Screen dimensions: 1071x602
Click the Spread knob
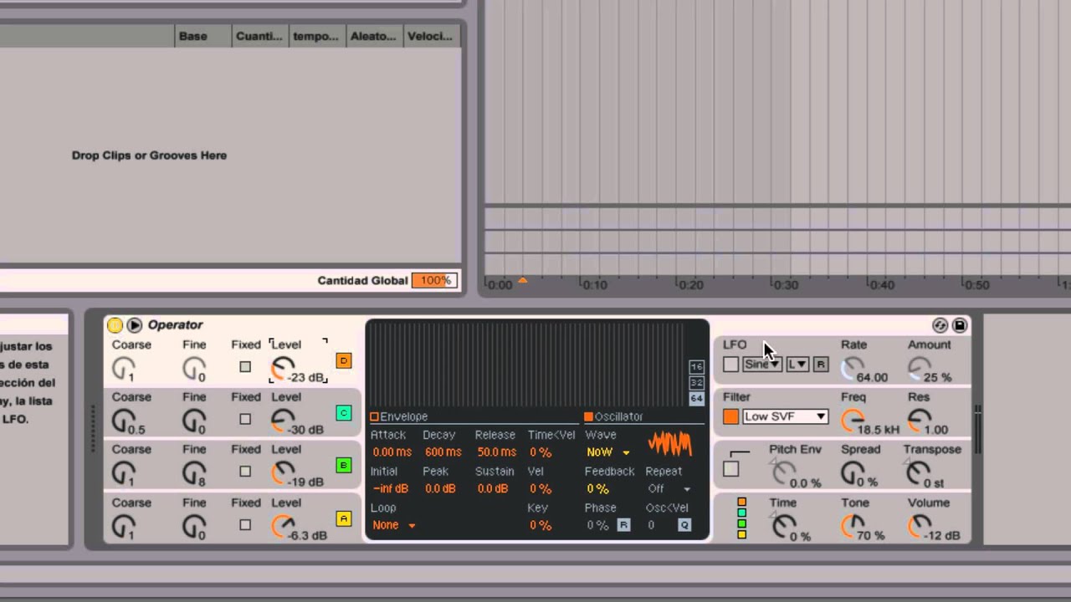(x=853, y=472)
